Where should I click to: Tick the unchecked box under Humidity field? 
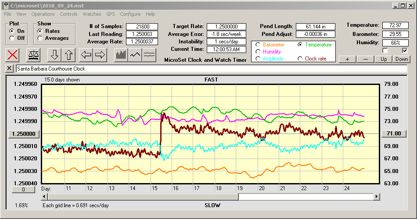pos(385,50)
